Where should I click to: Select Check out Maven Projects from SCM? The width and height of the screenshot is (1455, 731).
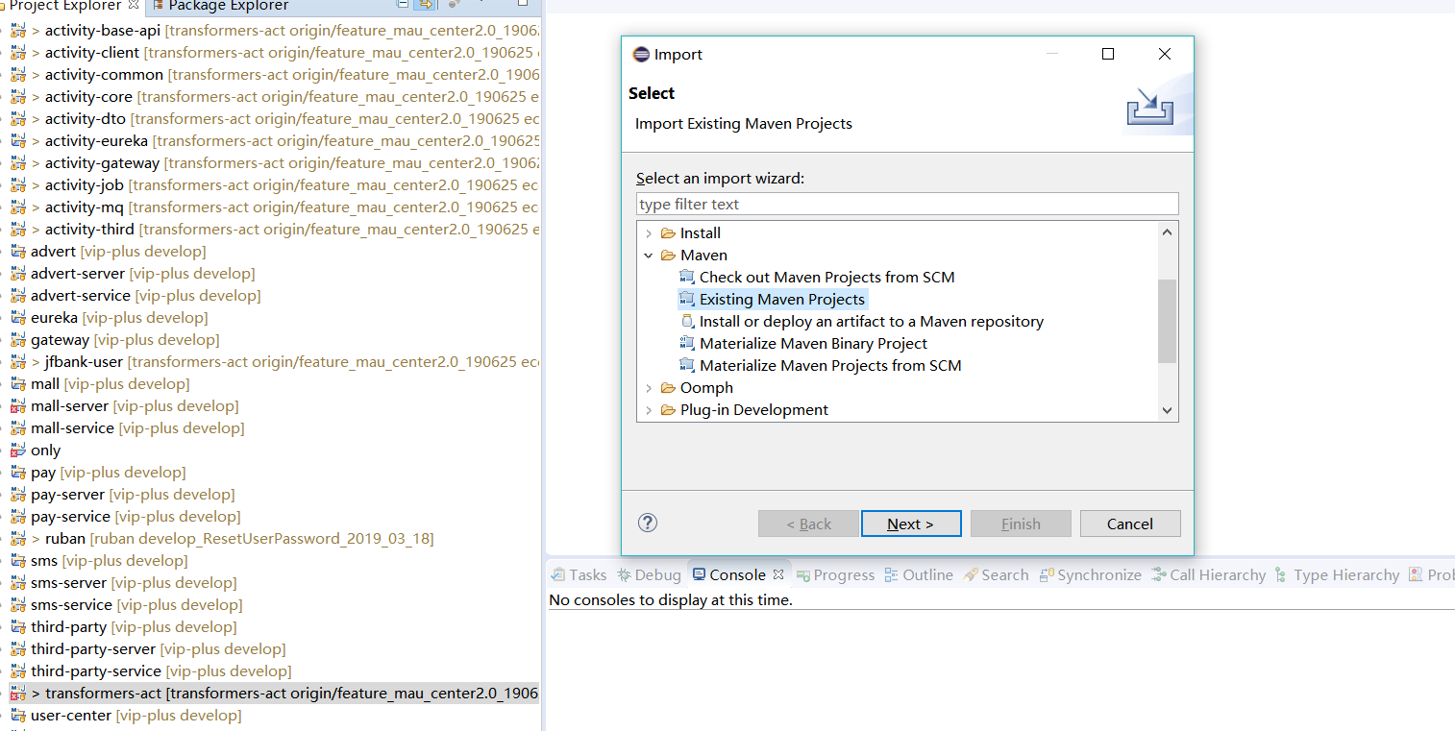pos(826,278)
